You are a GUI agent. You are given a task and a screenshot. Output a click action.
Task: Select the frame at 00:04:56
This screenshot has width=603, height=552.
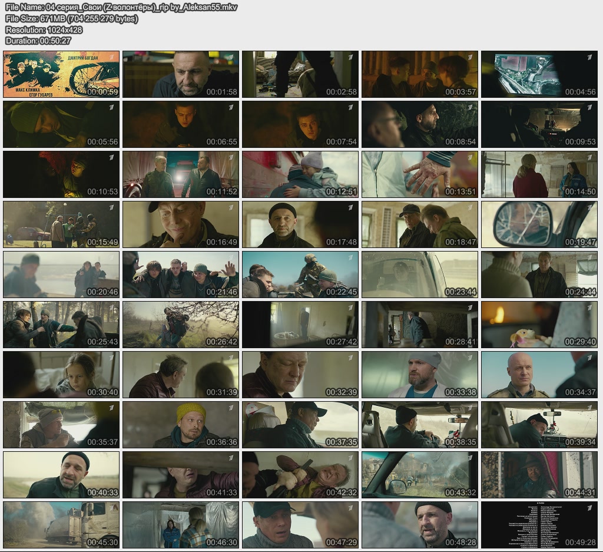[539, 74]
